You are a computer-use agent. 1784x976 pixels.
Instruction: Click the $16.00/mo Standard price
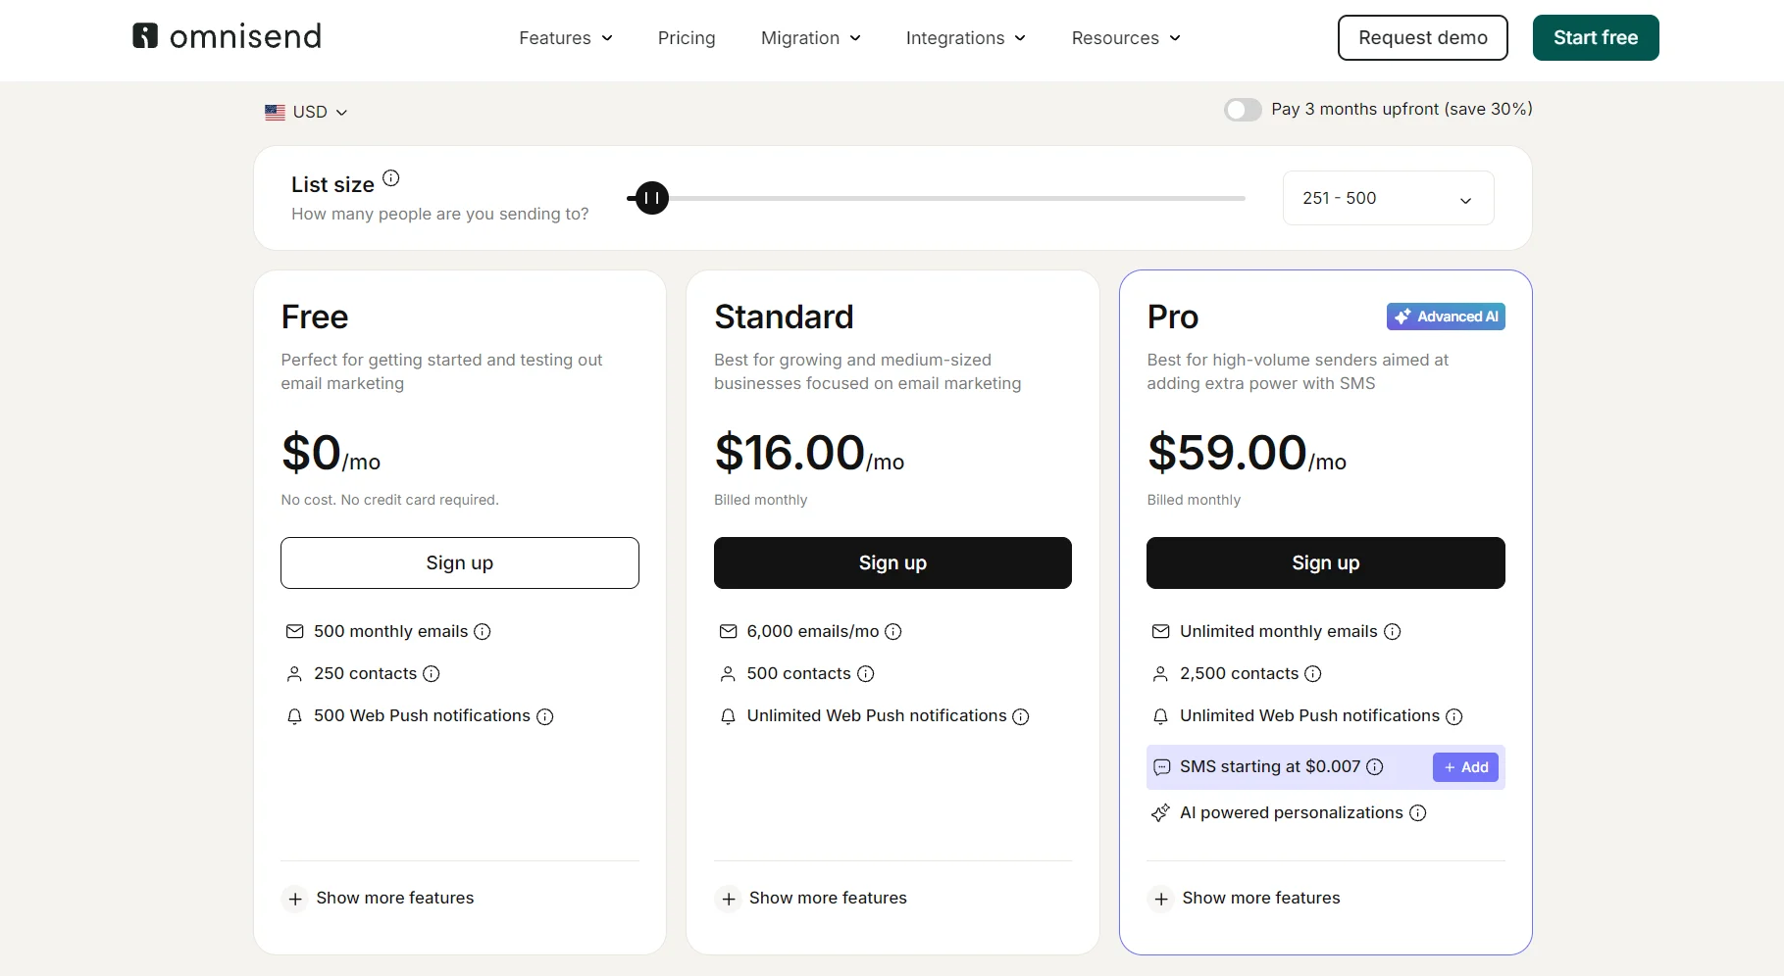point(809,453)
